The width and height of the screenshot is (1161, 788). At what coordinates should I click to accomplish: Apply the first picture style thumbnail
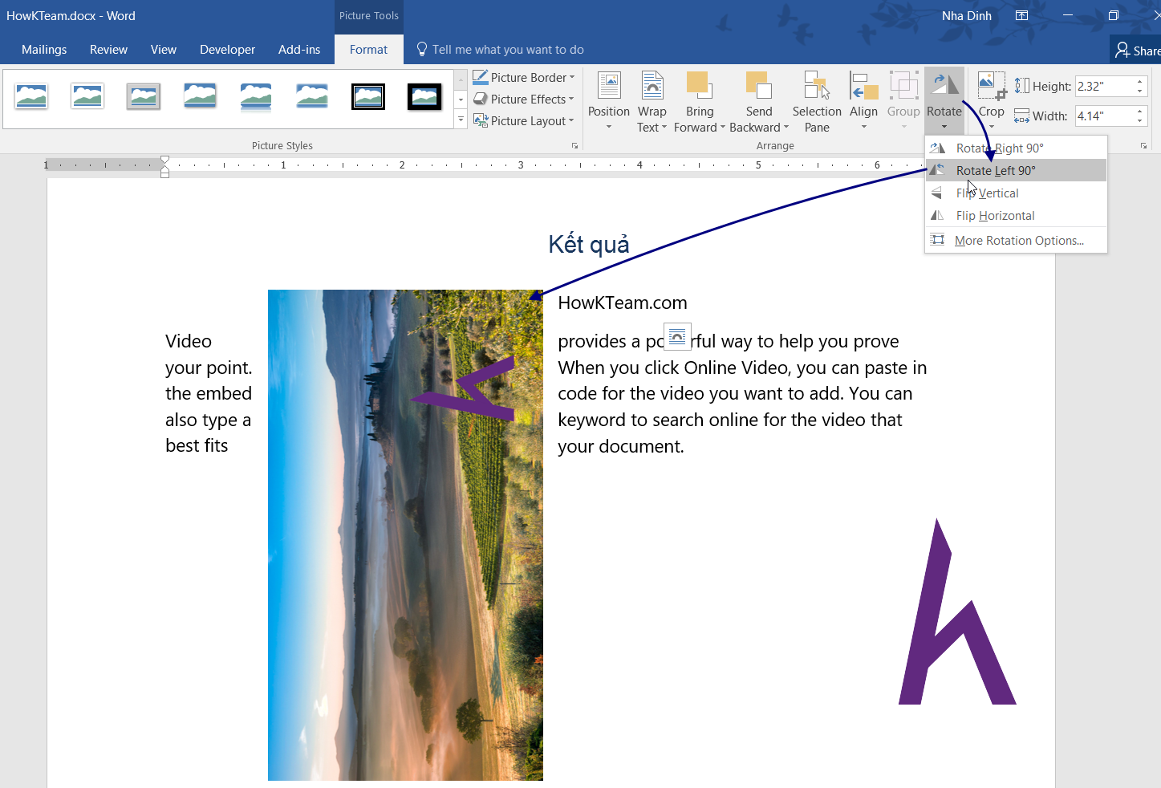click(x=31, y=96)
